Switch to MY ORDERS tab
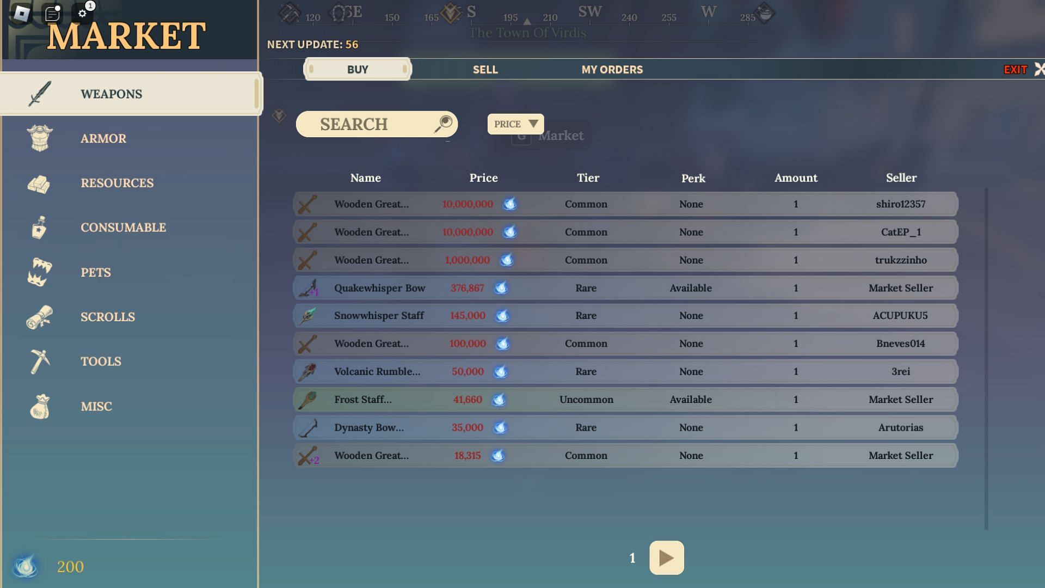1045x588 pixels. pos(612,69)
